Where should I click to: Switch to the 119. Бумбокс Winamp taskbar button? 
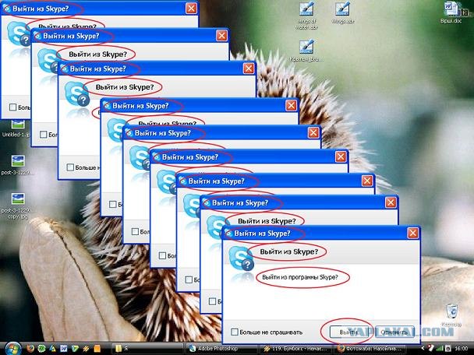click(x=295, y=349)
